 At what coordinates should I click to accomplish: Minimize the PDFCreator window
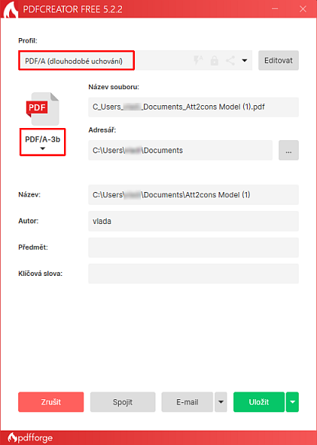tap(275, 9)
